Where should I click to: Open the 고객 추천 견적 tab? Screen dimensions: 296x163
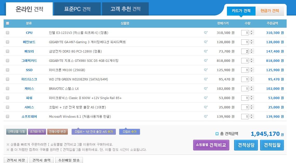(x=125, y=9)
